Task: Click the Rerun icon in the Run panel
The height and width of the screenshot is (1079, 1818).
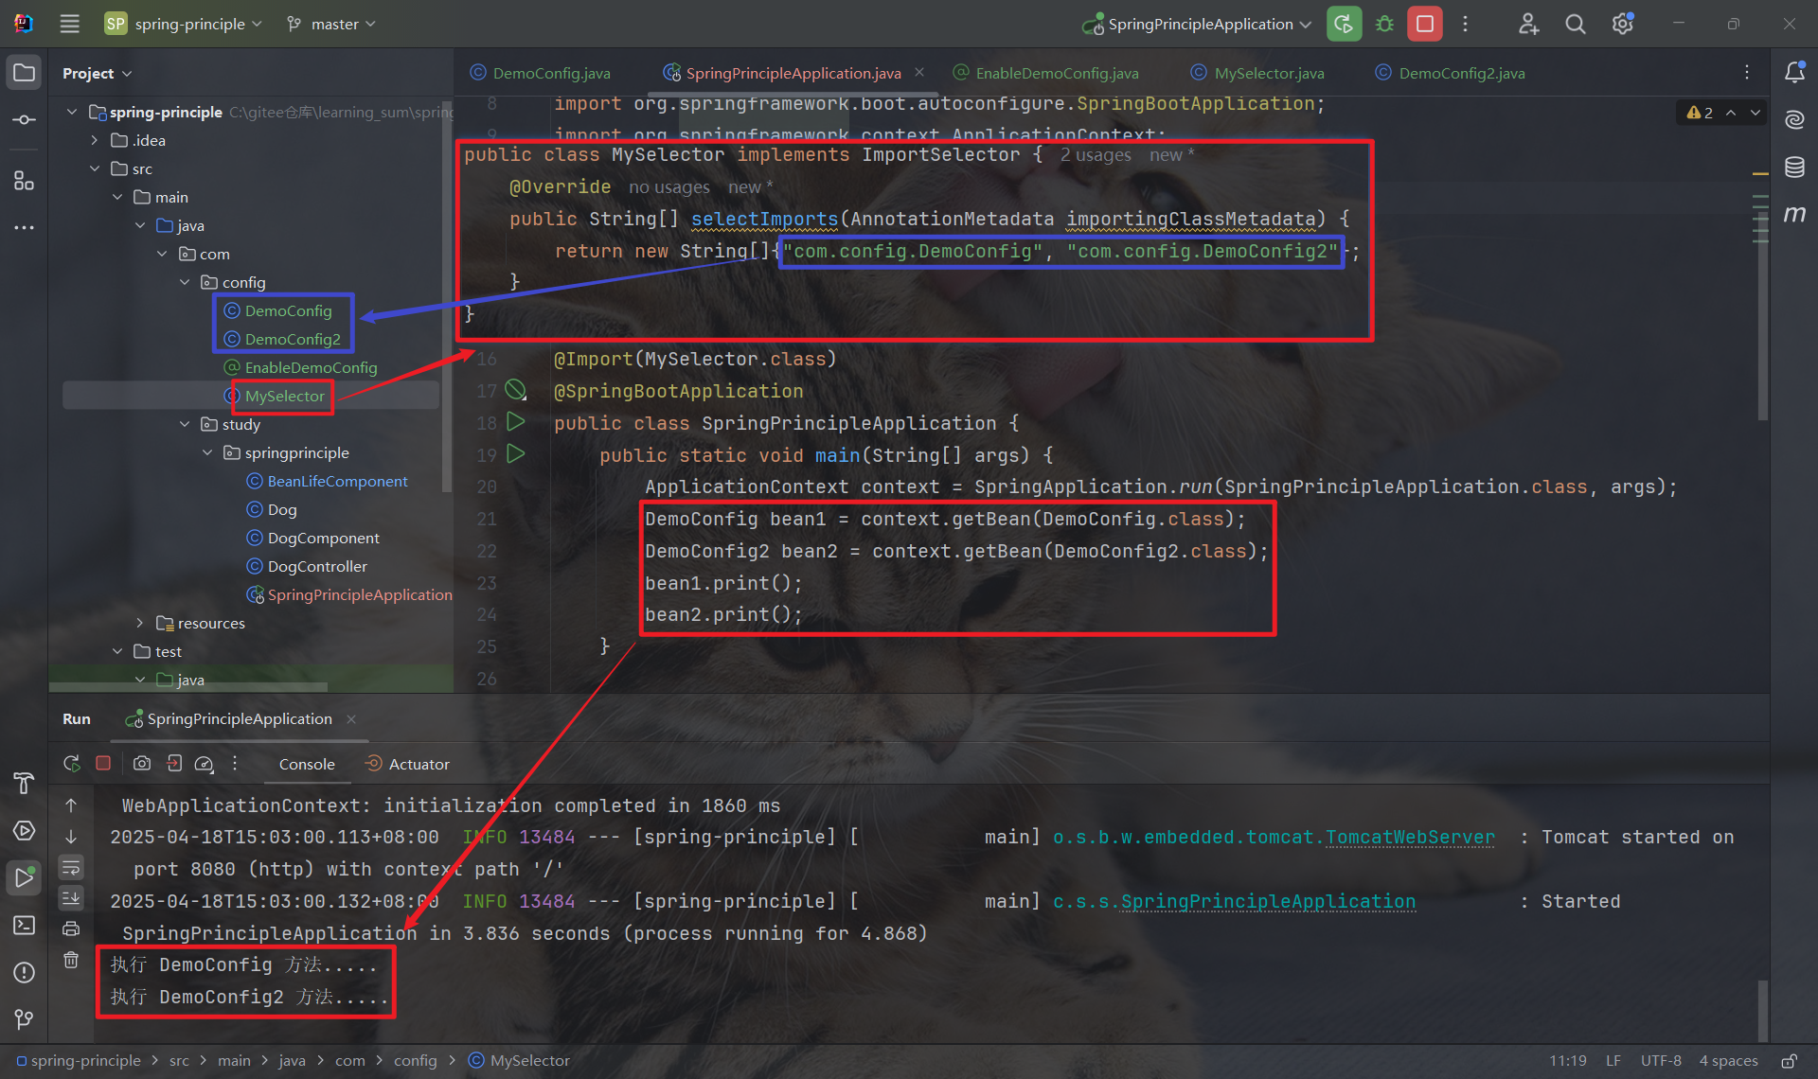Action: (72, 763)
